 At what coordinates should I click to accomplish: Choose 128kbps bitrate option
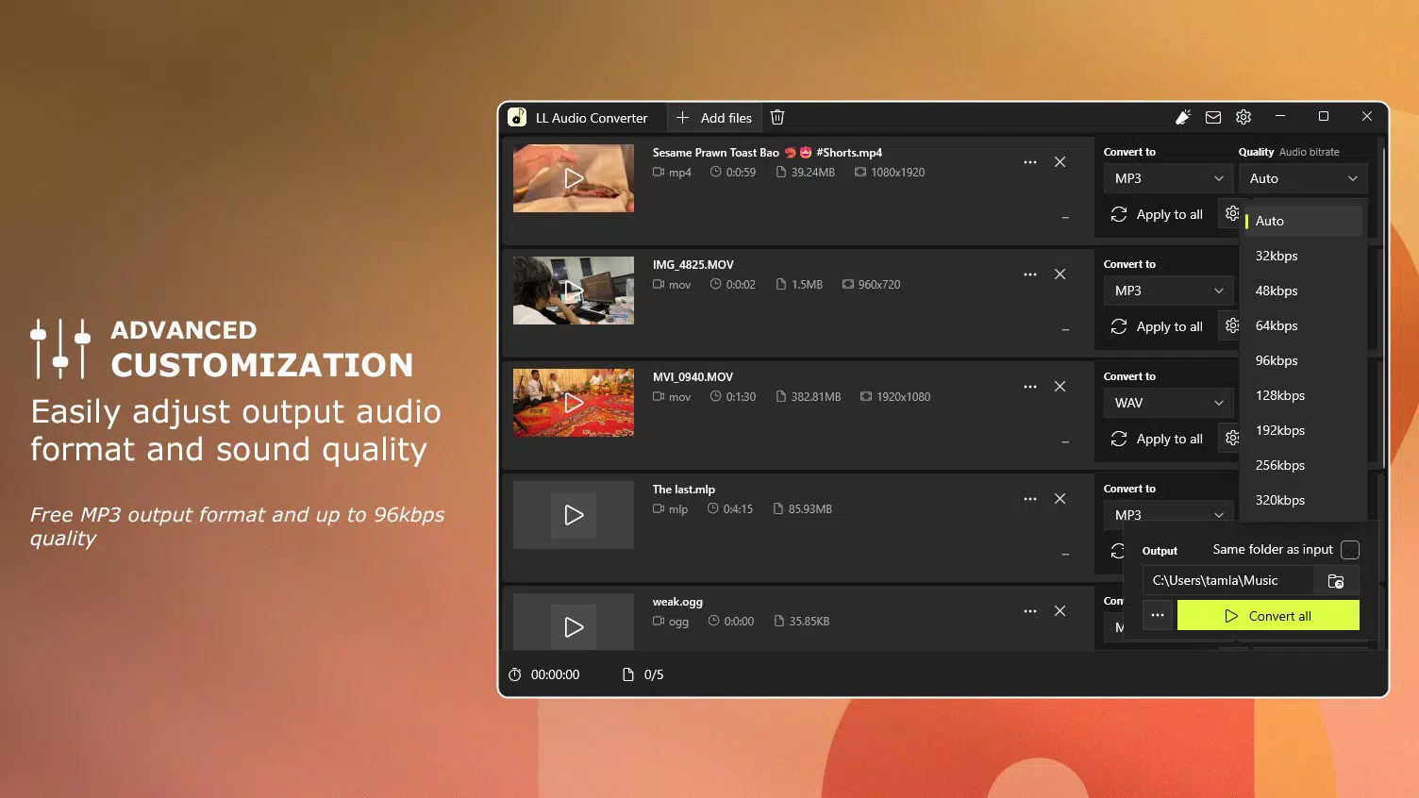(x=1303, y=395)
